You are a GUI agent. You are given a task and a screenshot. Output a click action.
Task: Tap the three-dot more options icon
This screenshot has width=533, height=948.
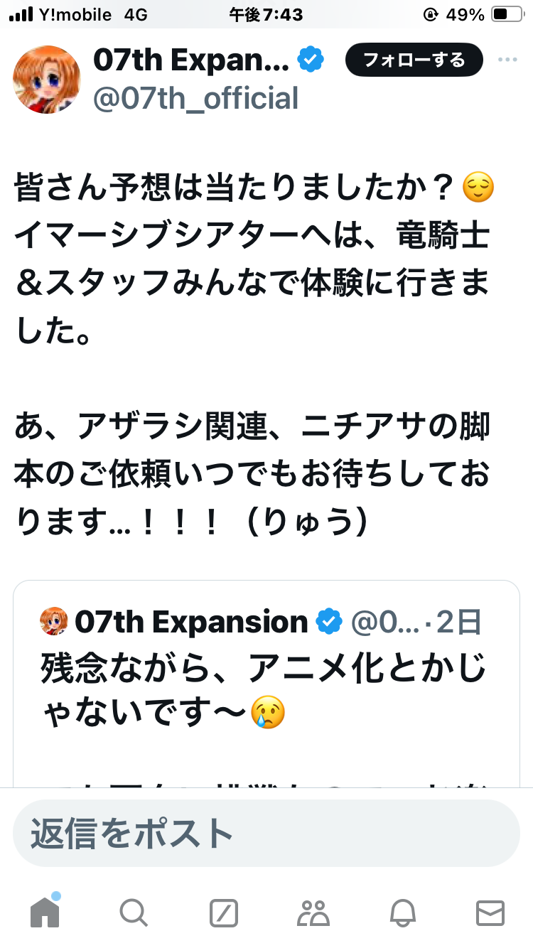(507, 60)
